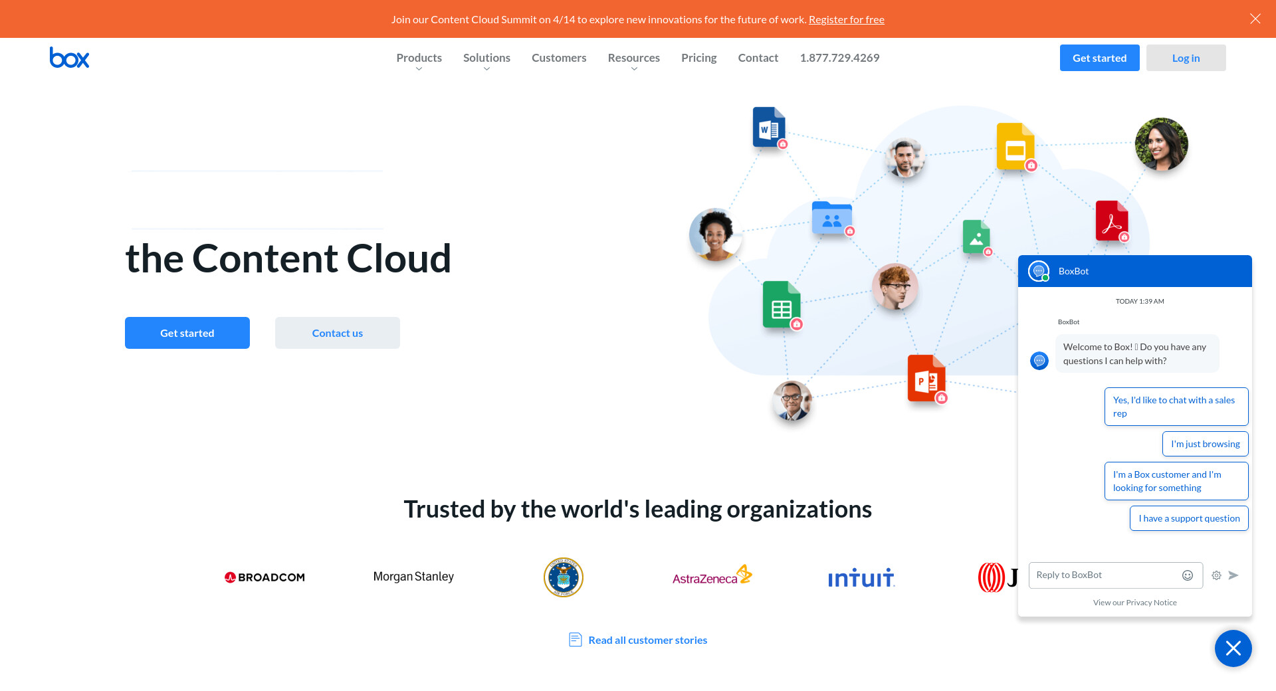The width and height of the screenshot is (1276, 691).
Task: Open the Customers page
Action: tap(559, 58)
